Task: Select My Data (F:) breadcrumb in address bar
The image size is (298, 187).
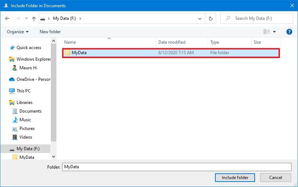Action: [65, 18]
